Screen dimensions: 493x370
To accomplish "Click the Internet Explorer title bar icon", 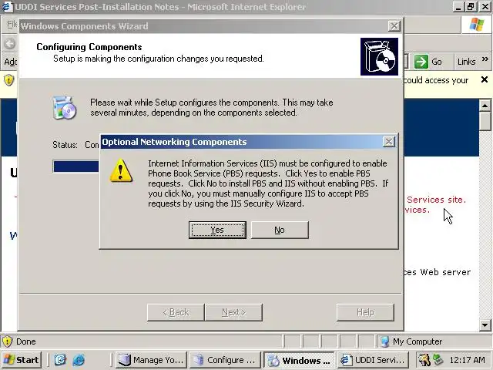I will coord(7,7).
